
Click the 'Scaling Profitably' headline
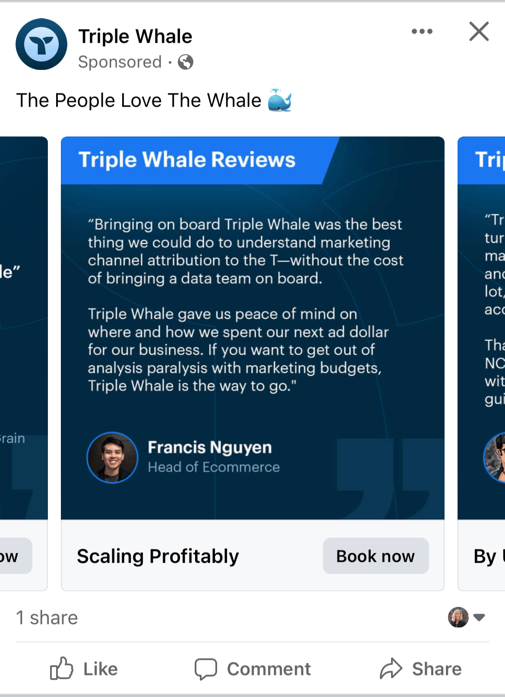coord(158,556)
